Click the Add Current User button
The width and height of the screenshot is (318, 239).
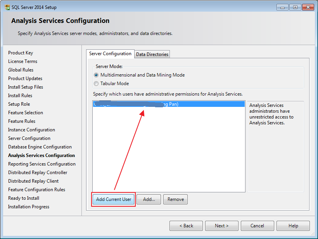point(114,199)
